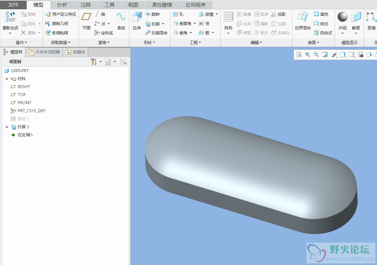377x265 pixels.
Task: Select the 扫描混合 (Swept Blend) tool
Action: pos(156,33)
